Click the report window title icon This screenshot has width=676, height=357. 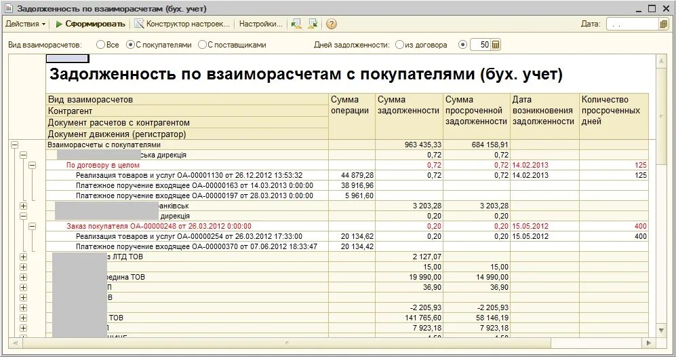coord(9,8)
